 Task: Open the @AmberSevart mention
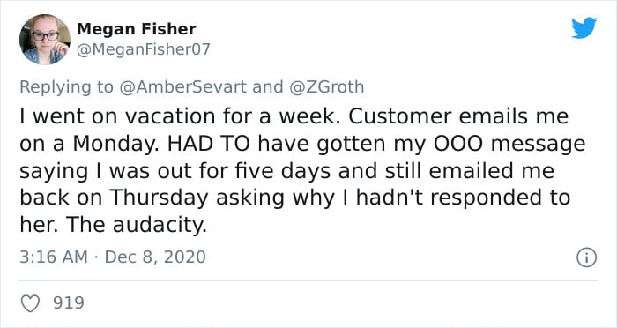pos(182,86)
